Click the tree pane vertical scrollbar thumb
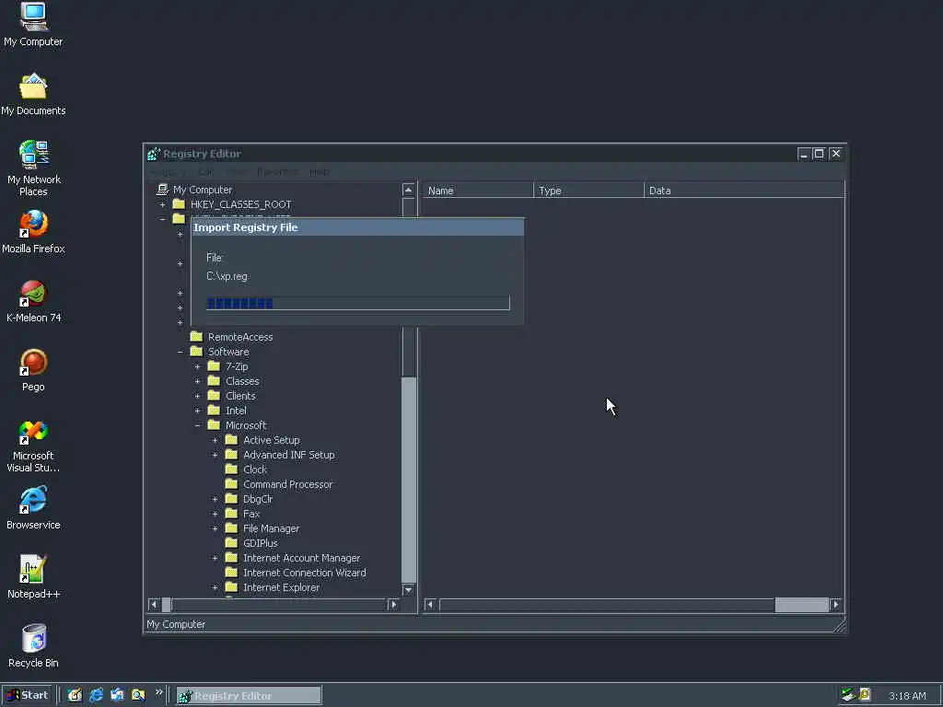The width and height of the screenshot is (943, 707). point(409,480)
